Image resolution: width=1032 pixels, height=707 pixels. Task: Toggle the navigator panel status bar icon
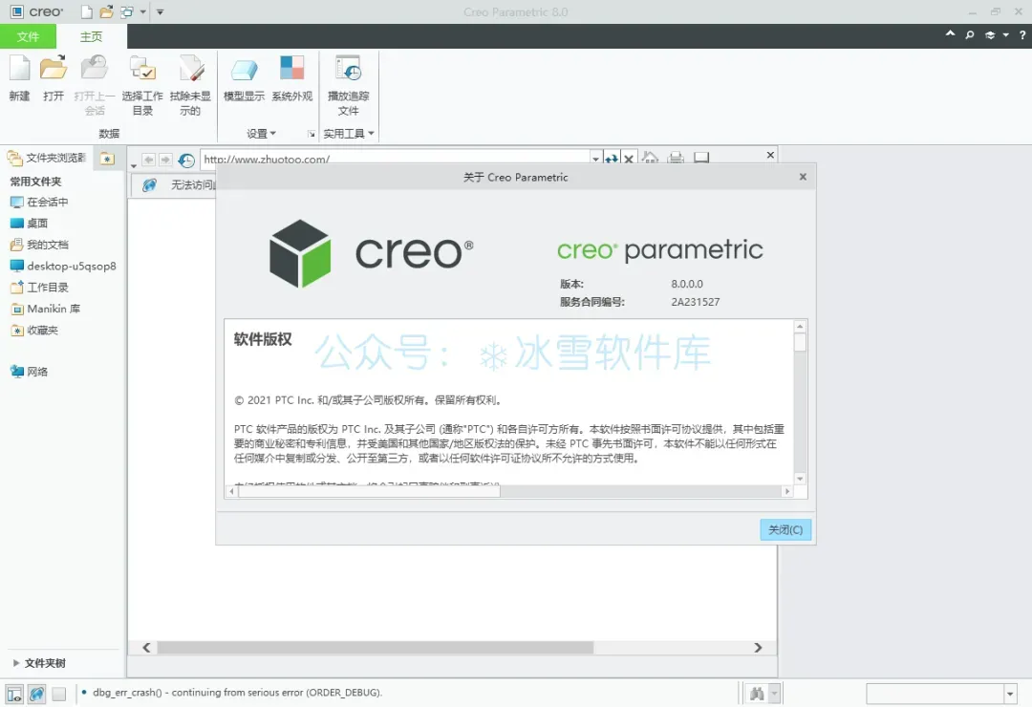point(14,694)
